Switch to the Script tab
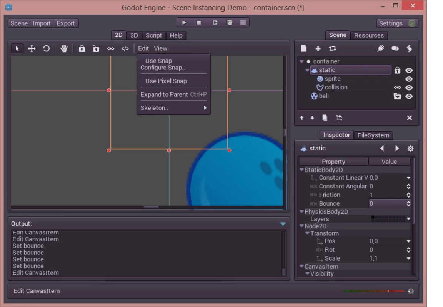443x307 pixels. 153,35
